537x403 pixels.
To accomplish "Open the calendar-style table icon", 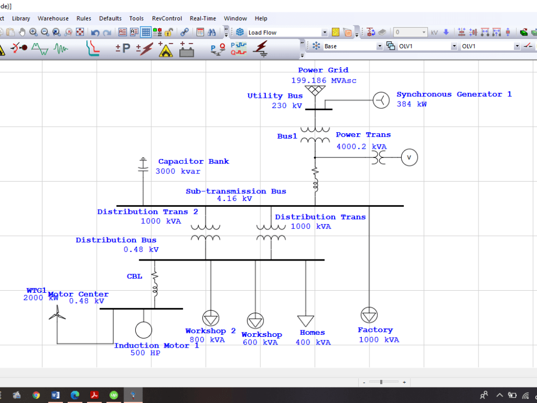I will [200, 32].
